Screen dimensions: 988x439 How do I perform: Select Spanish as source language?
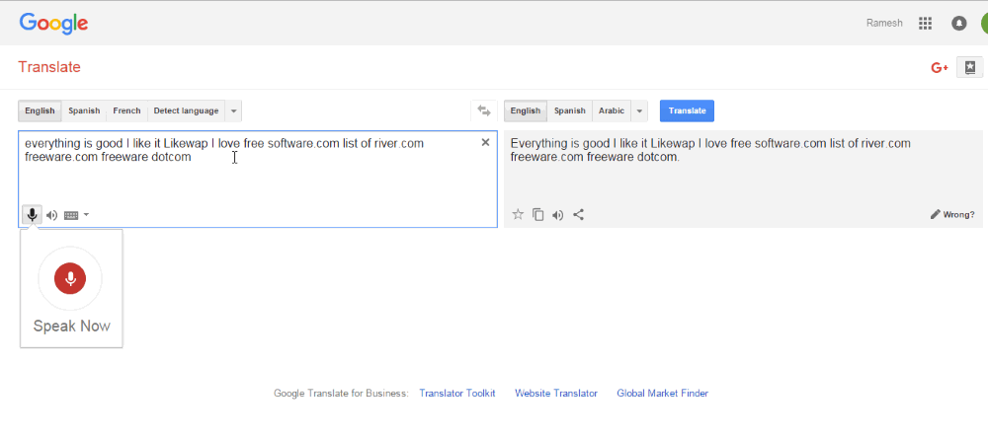point(84,110)
